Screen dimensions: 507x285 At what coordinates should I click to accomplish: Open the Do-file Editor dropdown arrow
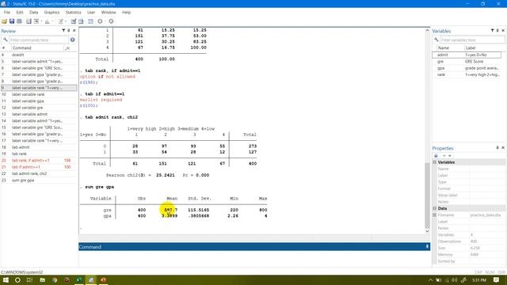65,21
